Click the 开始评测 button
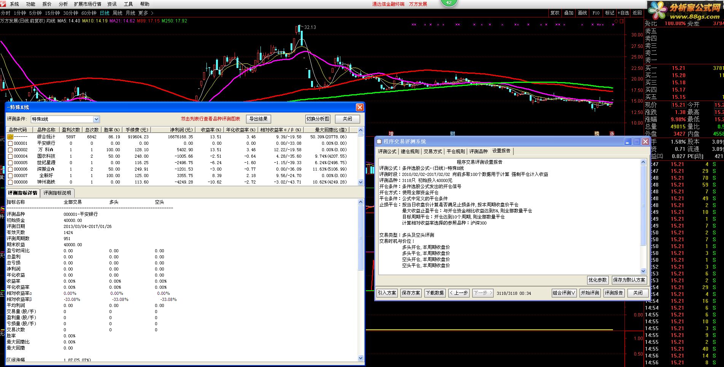The height and width of the screenshot is (367, 724). [x=590, y=293]
